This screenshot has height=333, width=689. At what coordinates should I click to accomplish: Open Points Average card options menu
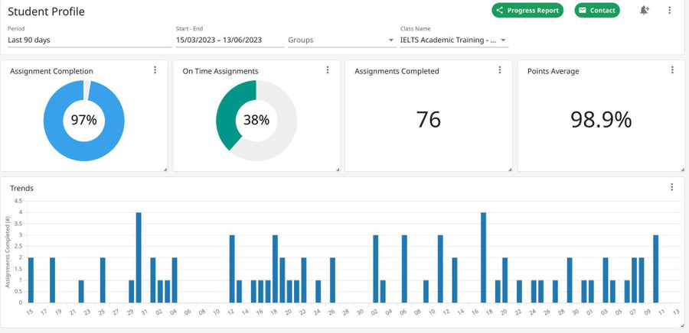coord(672,70)
